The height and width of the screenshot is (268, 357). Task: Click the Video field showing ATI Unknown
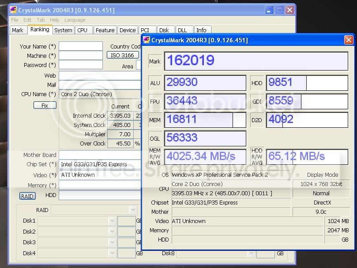(100, 175)
